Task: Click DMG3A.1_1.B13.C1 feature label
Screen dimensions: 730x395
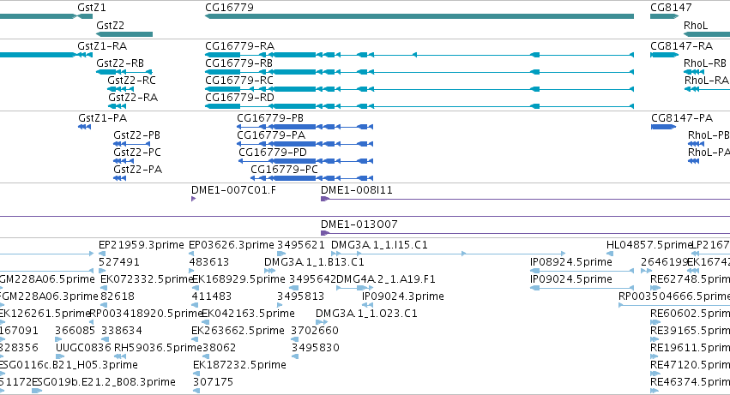Action: point(314,262)
